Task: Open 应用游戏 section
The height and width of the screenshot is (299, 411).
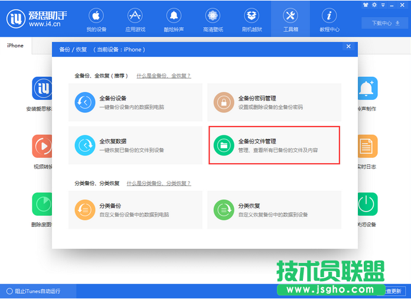Action: 135,20
